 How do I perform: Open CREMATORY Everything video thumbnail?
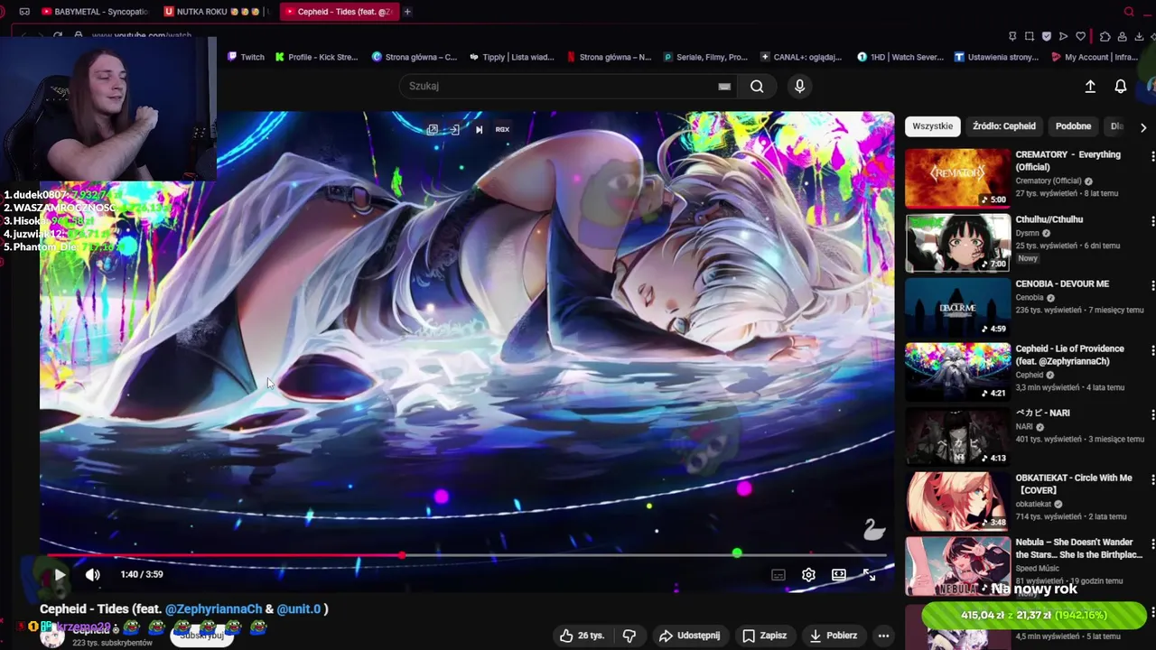coord(957,177)
